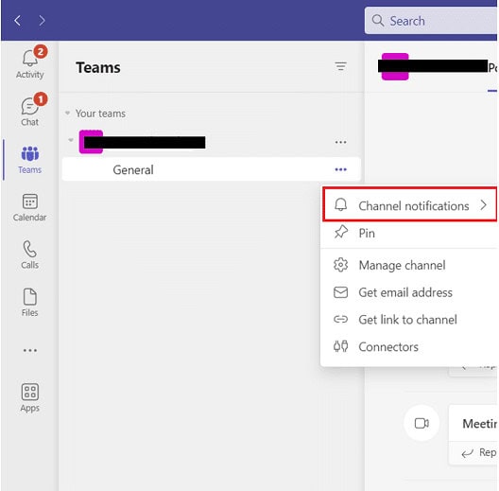Screen dimensions: 499x491
Task: Click the team avatar in the teams list
Action: 91,142
